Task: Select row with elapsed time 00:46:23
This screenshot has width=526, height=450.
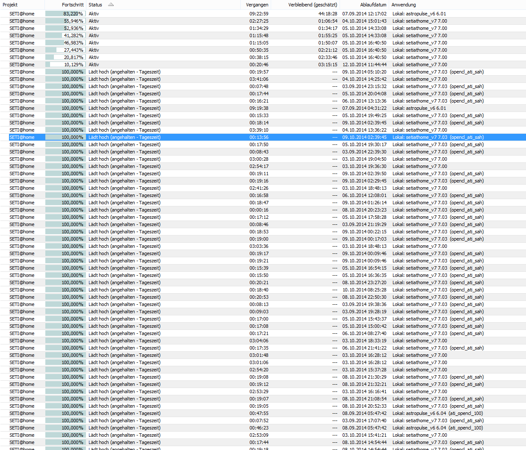Action: (x=263, y=428)
